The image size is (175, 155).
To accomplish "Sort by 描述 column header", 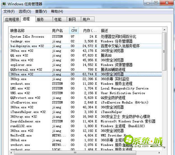I will [x=130, y=30].
